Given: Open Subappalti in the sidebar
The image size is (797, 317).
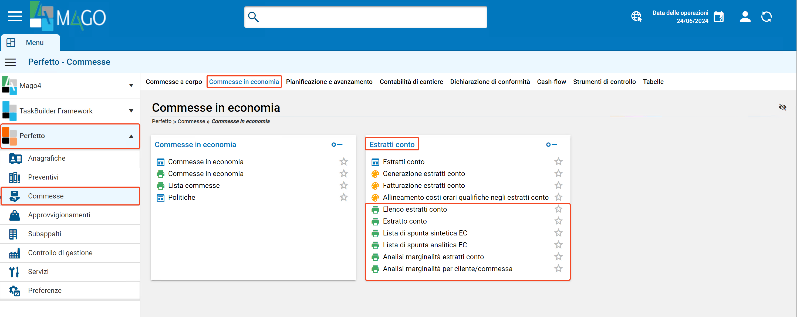Looking at the screenshot, I should click(70, 234).
